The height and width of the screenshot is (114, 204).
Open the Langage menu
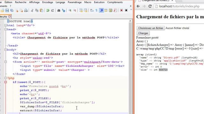[x=60, y=2]
